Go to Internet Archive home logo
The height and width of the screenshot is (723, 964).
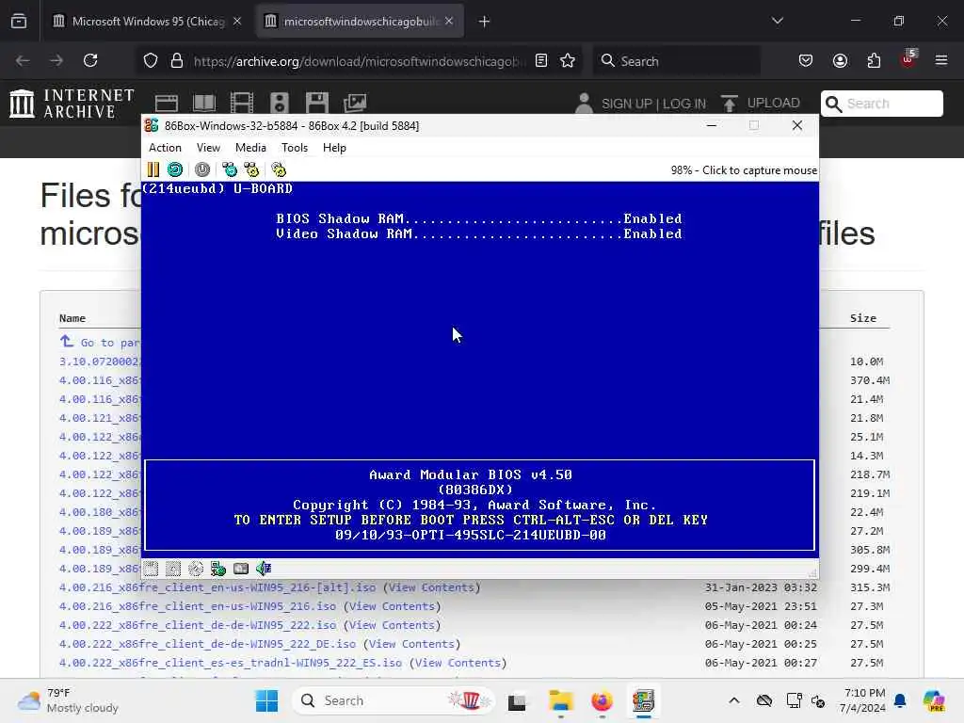72,104
